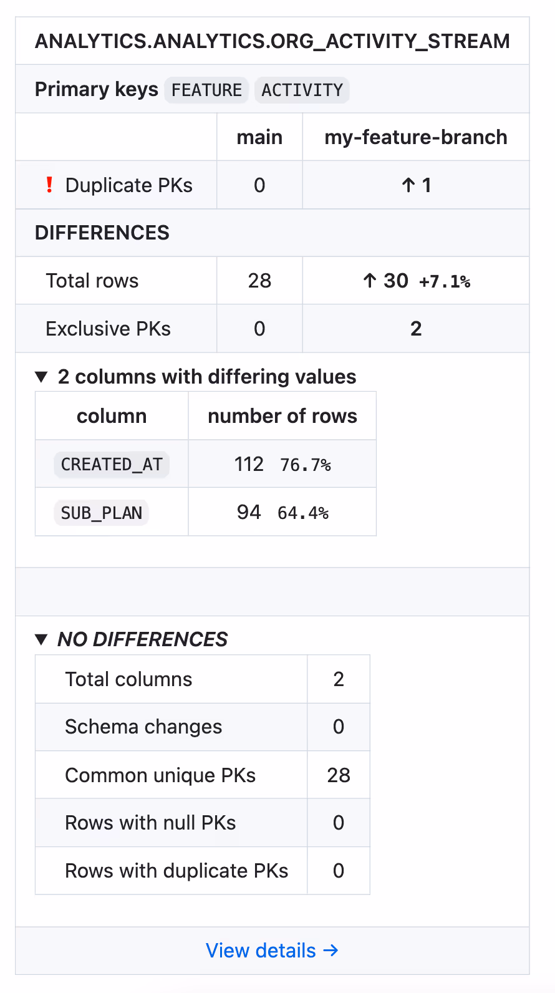This screenshot has width=555, height=993.
Task: Select the ACTIVITY primary key tag
Action: (302, 90)
